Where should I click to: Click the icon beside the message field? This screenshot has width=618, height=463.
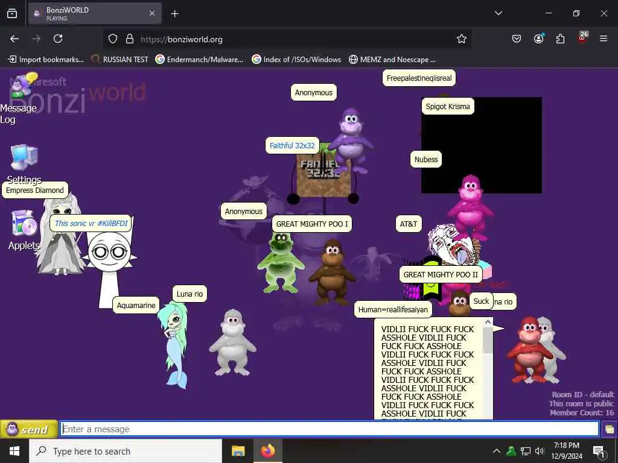tap(610, 429)
